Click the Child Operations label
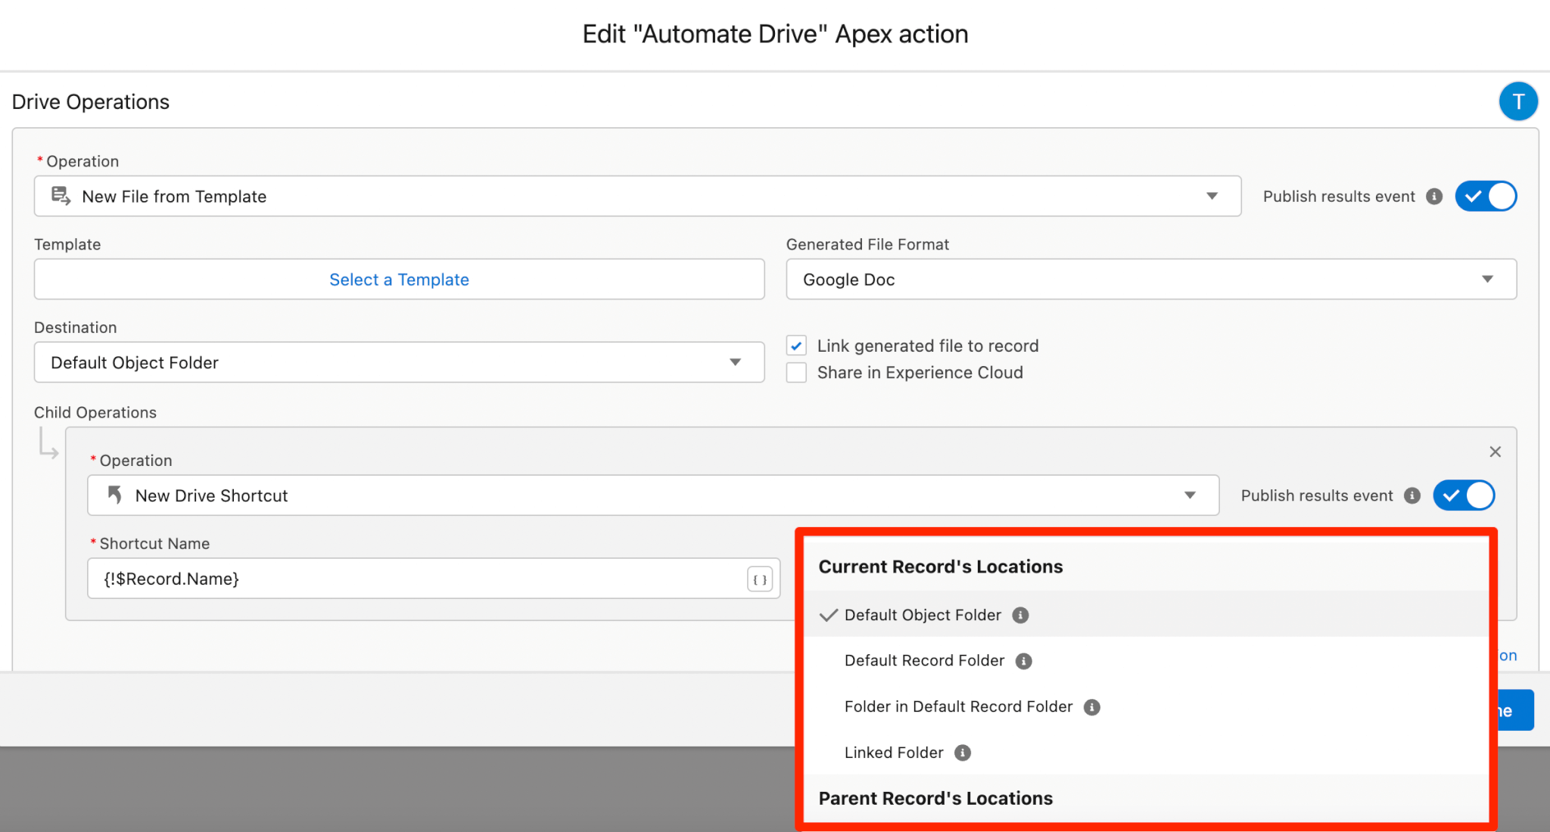 95,412
